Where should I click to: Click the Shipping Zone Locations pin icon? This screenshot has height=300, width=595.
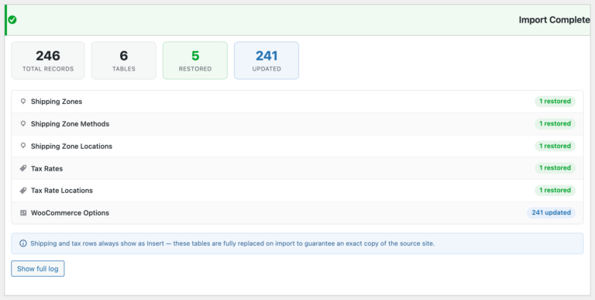click(23, 146)
